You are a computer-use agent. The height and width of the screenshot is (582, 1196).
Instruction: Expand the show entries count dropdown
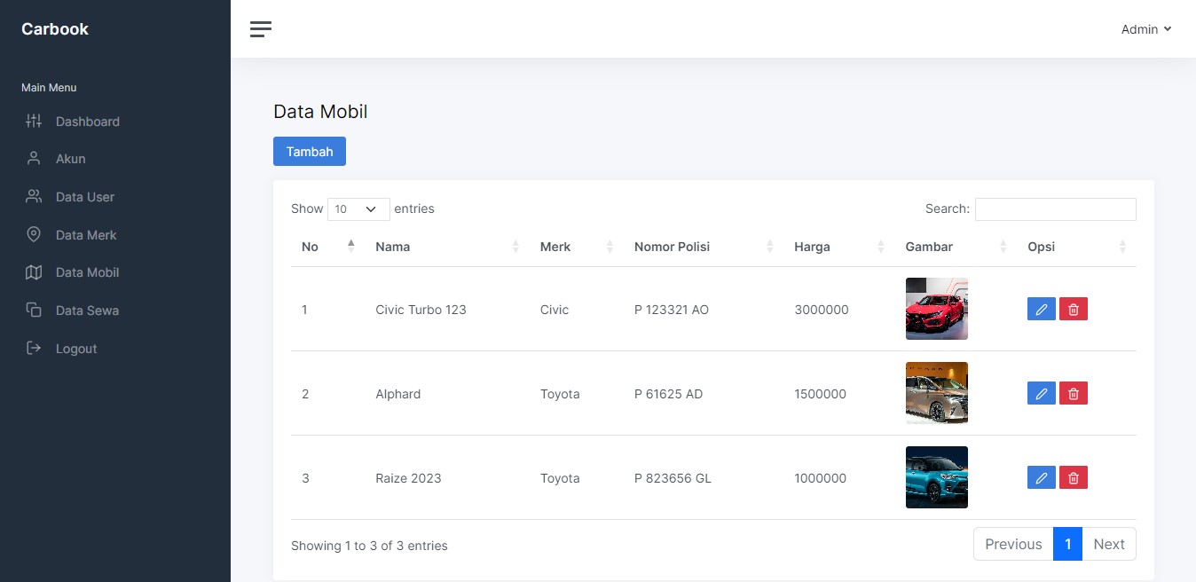(358, 209)
